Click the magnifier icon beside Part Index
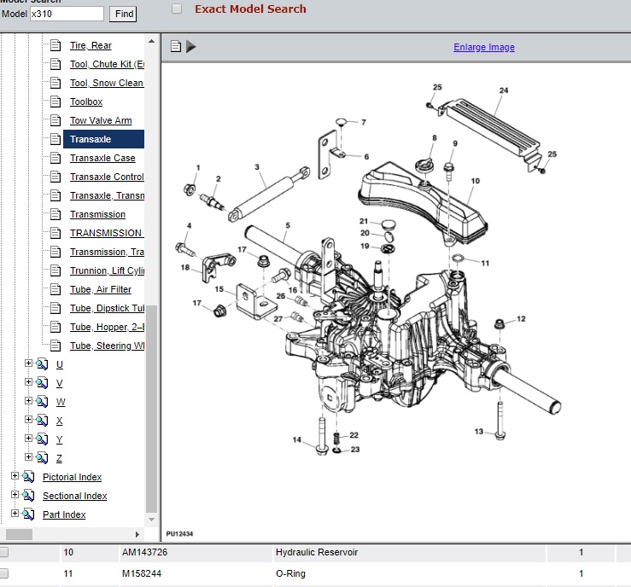This screenshot has width=631, height=587. [x=28, y=514]
